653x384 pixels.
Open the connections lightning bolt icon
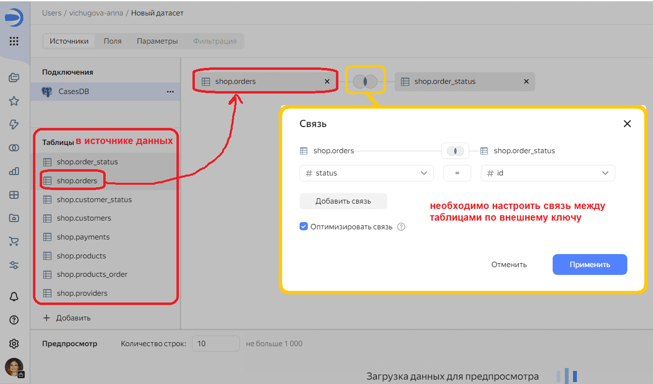(14, 125)
